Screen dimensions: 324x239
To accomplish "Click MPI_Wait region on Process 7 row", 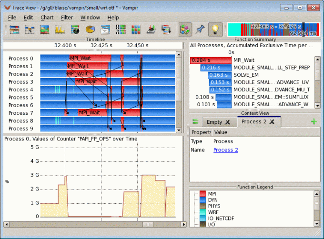I will (x=92, y=113).
